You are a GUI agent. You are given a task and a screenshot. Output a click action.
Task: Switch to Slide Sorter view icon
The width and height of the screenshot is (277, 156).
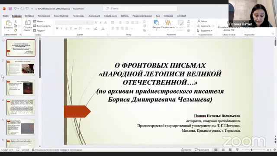pyautogui.click(x=223, y=150)
